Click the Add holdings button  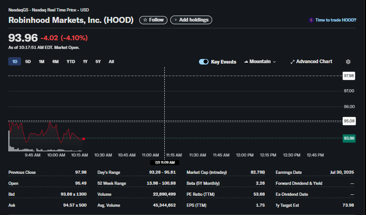[191, 20]
